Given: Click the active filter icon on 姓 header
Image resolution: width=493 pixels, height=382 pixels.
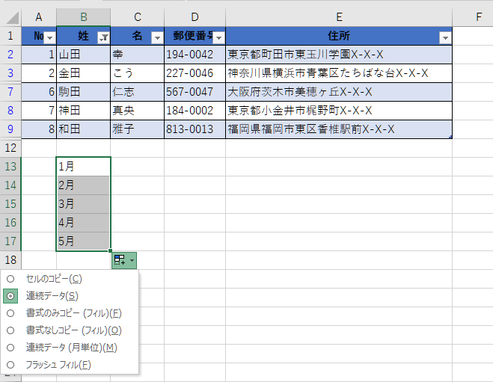Looking at the screenshot, I should (x=104, y=37).
